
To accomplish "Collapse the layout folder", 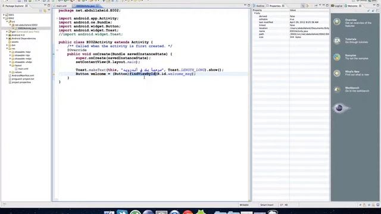I will (10, 65).
